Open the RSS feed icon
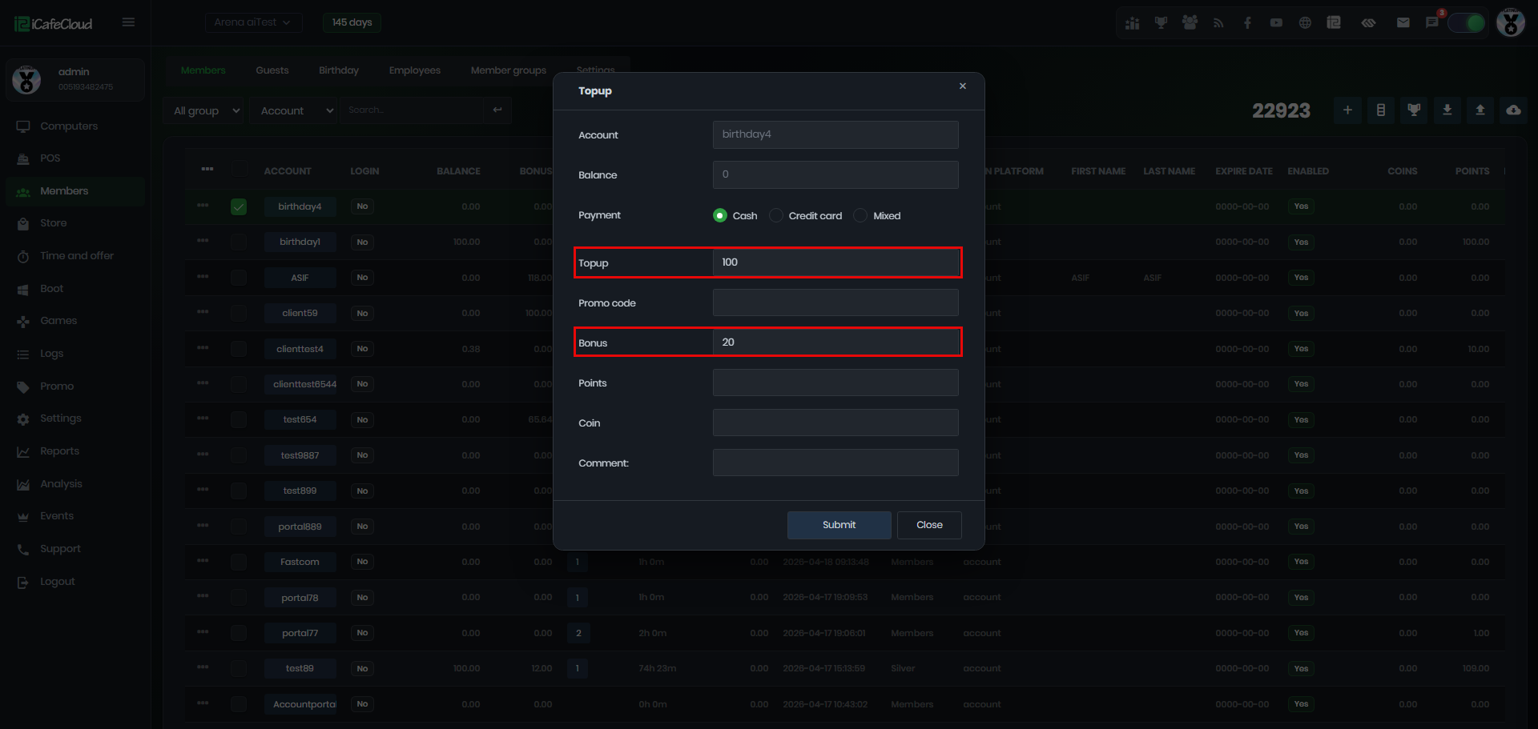Image resolution: width=1538 pixels, height=729 pixels. [1218, 22]
